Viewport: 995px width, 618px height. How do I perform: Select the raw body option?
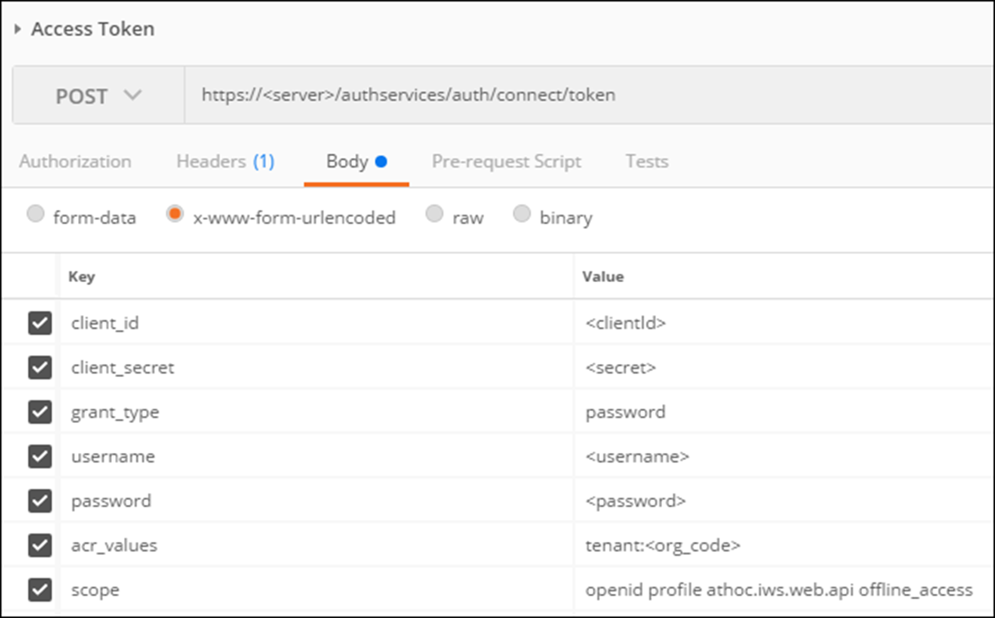[434, 214]
